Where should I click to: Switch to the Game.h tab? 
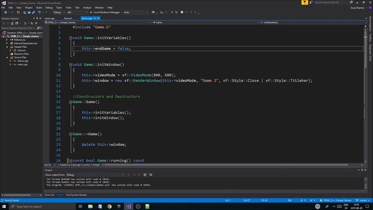click(68, 18)
